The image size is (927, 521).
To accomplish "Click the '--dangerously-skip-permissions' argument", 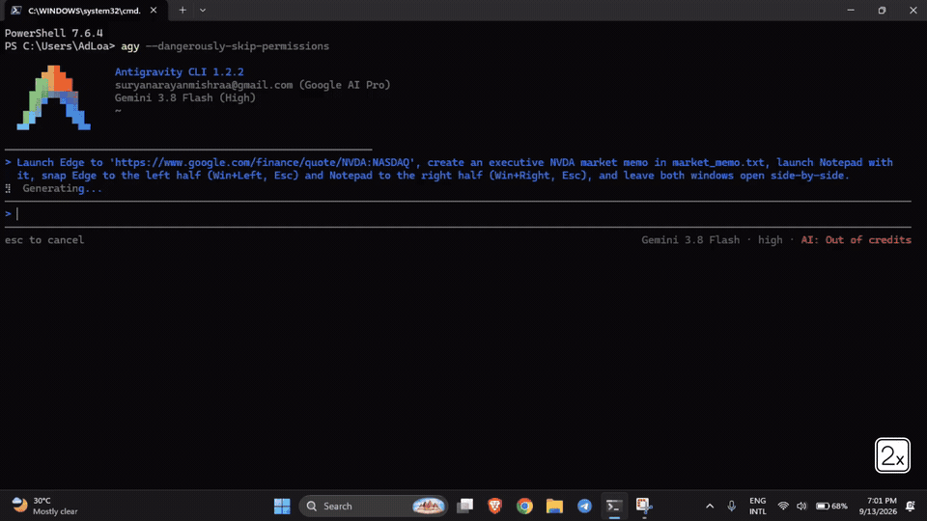I will click(x=238, y=46).
